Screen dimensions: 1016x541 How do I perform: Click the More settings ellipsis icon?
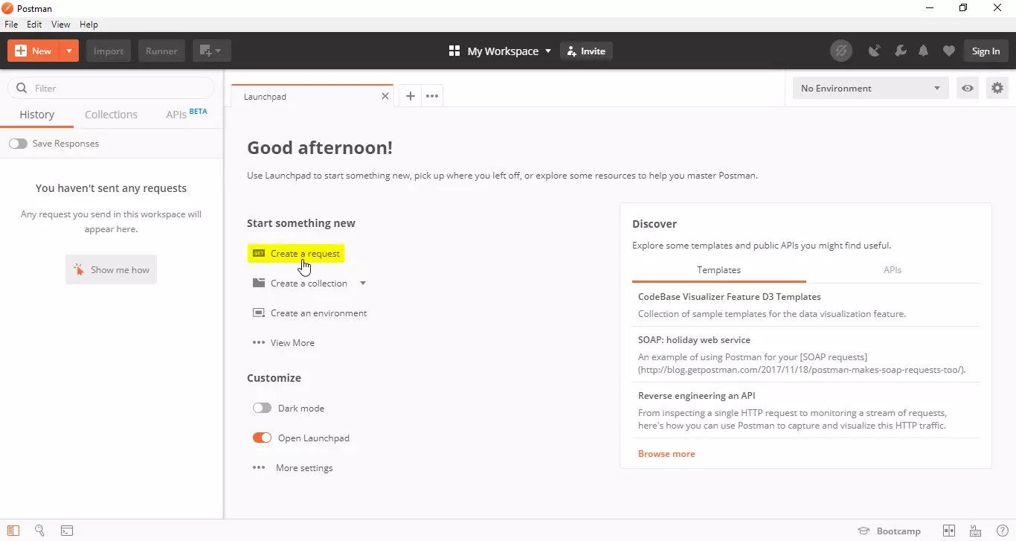tap(259, 467)
